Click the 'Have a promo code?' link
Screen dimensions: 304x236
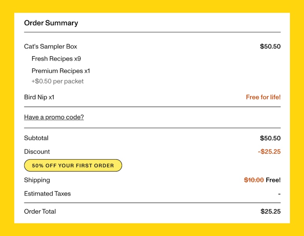tap(54, 117)
